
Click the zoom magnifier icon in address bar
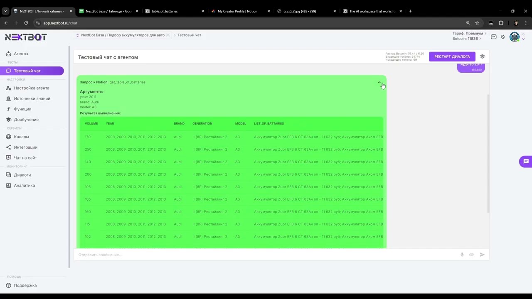coord(468,23)
